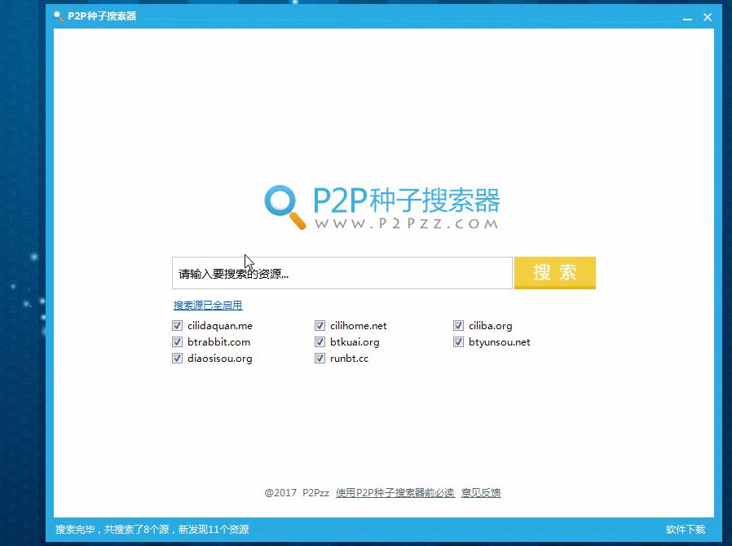Open the search sources toggle link
The width and height of the screenshot is (732, 546).
(x=207, y=304)
